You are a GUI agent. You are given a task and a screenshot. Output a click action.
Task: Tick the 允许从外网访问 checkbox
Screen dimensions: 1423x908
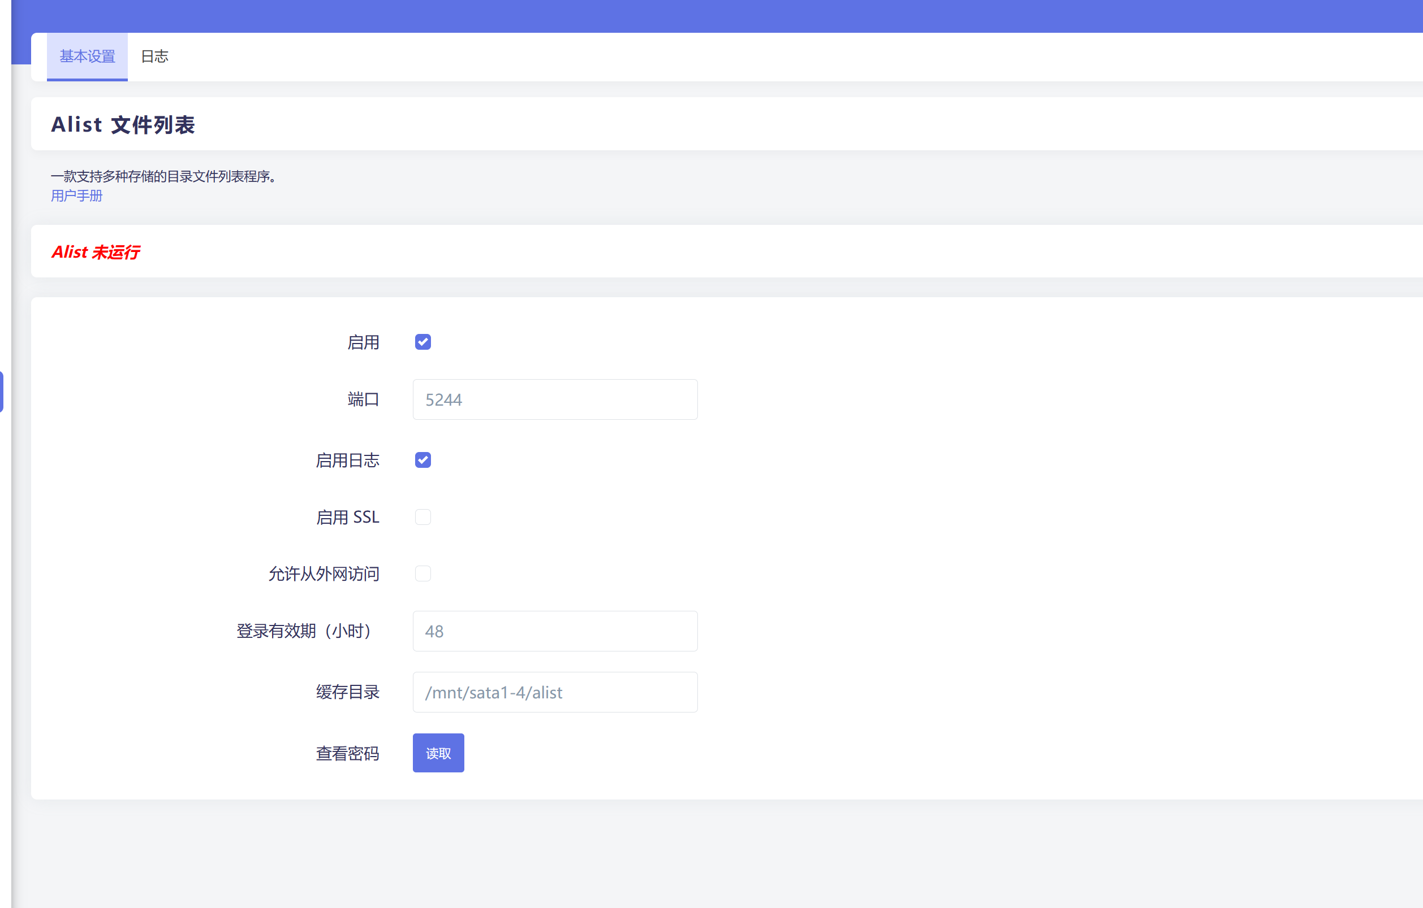[422, 574]
